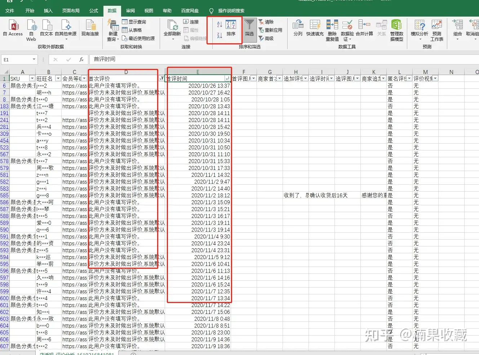
Task: Open filter dropdown for 首评时间 column
Action: click(227, 78)
